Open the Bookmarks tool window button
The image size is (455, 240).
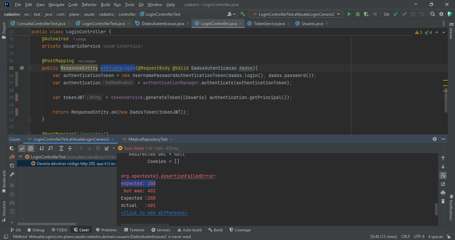tap(4, 182)
